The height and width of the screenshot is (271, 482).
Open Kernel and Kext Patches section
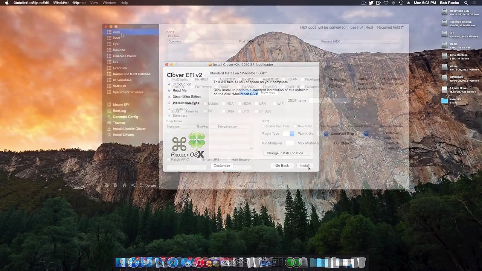(x=131, y=74)
